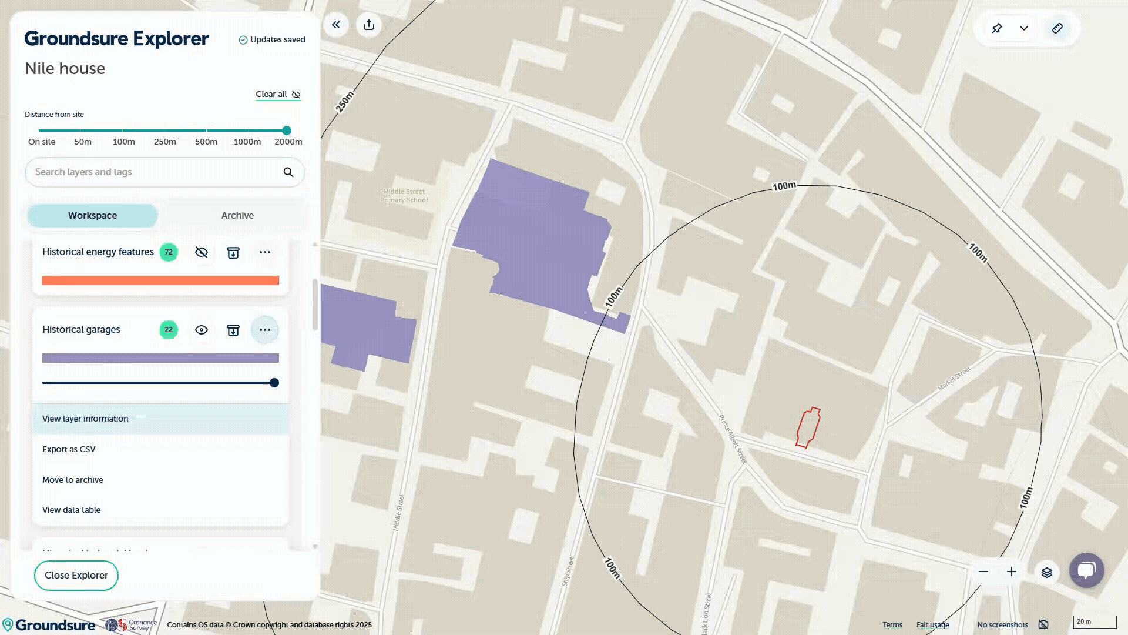This screenshot has height=635, width=1128.
Task: Open Historical energy features options menu
Action: (x=265, y=252)
